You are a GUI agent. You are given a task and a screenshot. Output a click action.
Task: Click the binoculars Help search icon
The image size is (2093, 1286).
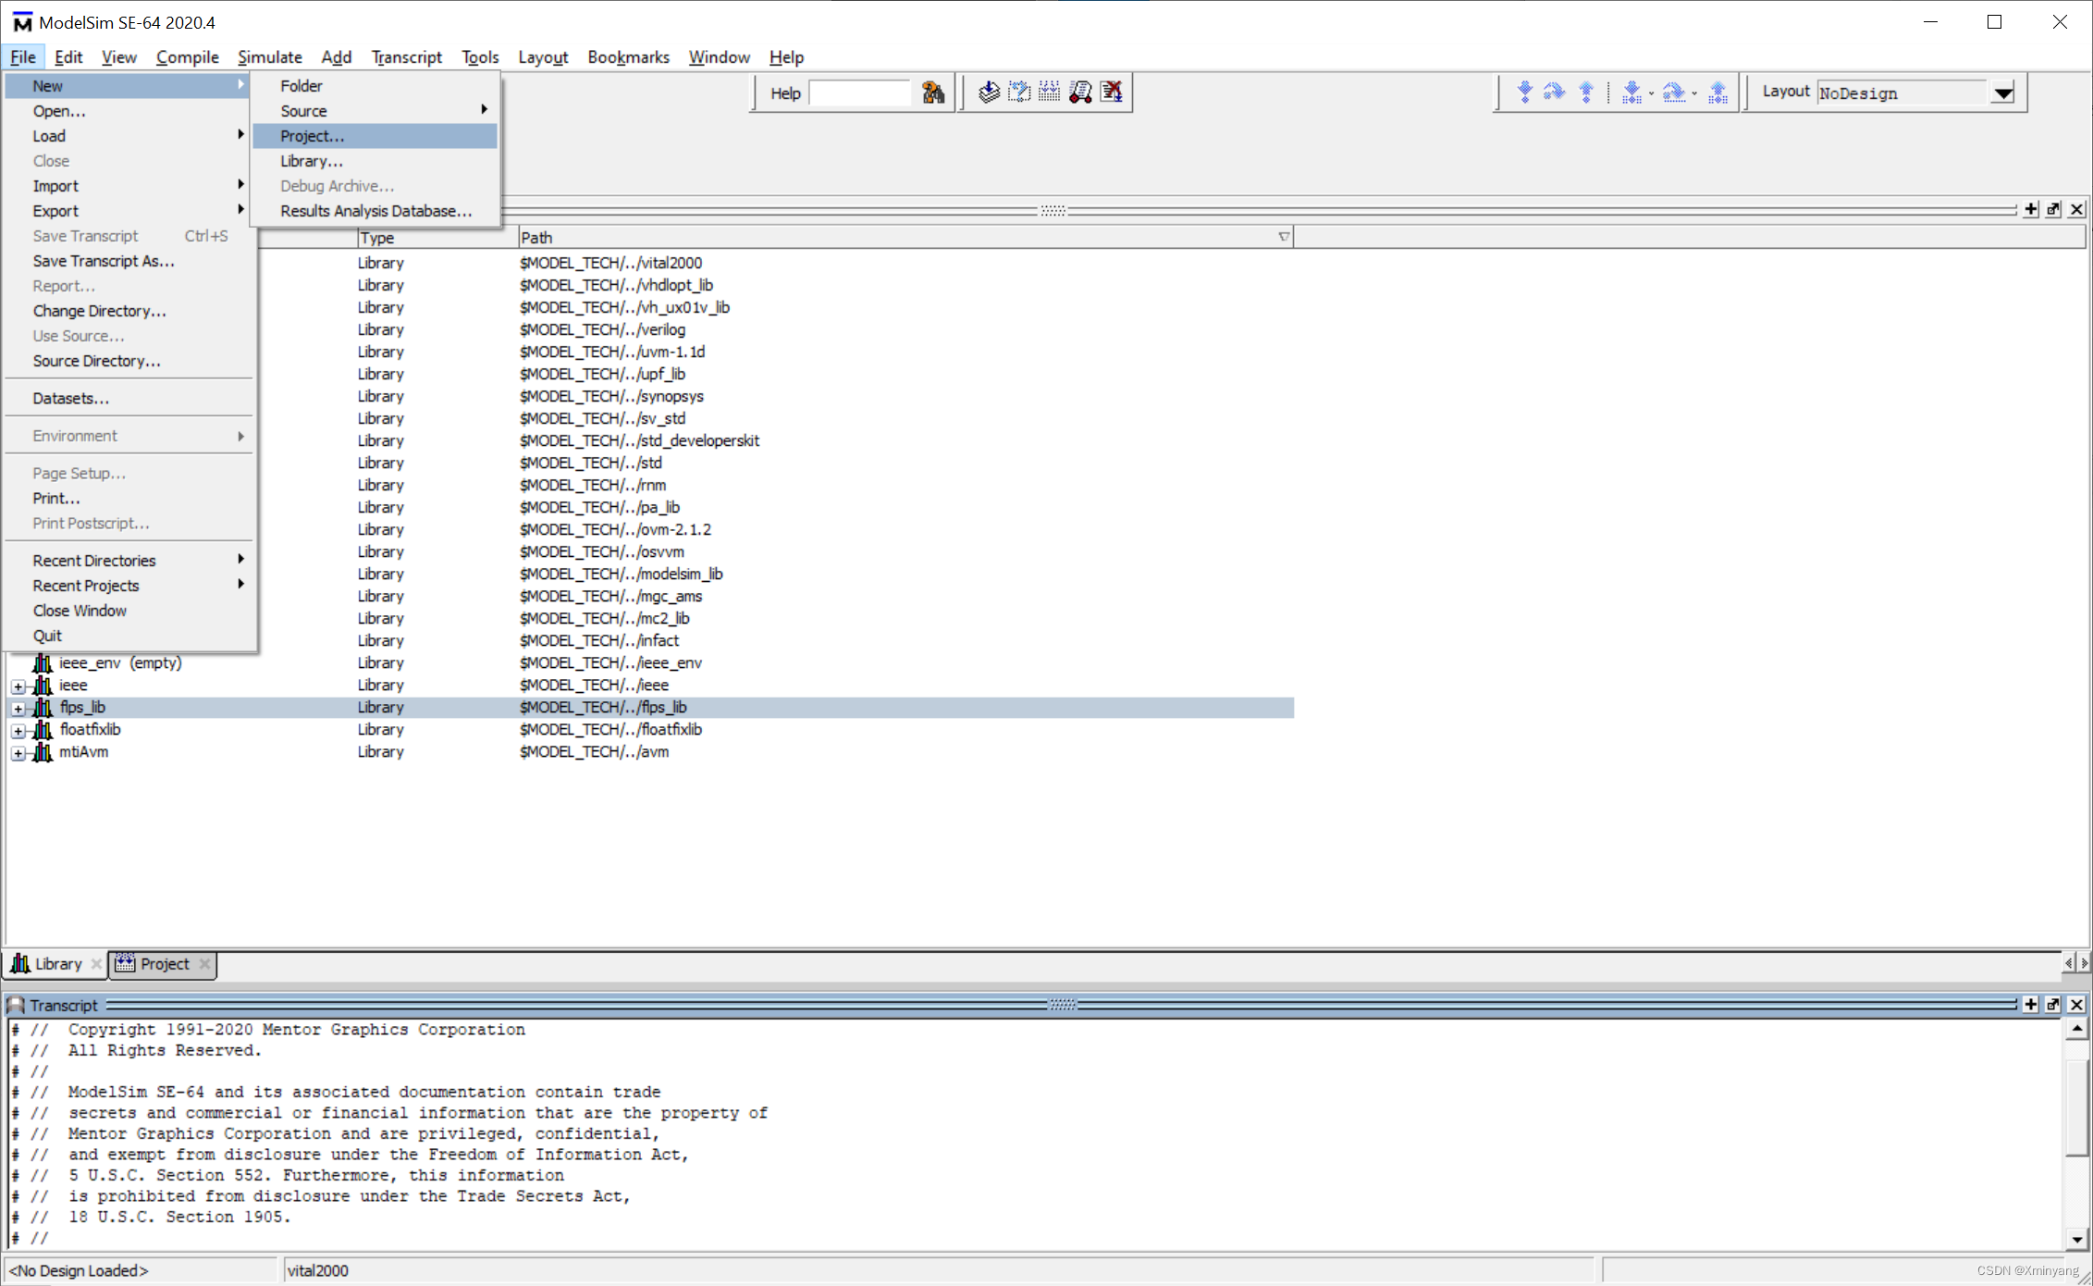coord(932,93)
